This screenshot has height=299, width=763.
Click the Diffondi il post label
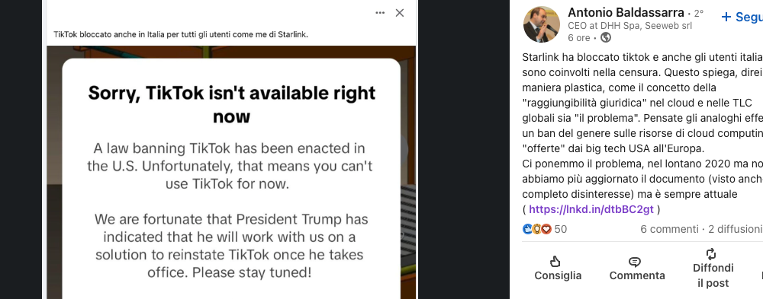tap(713, 275)
